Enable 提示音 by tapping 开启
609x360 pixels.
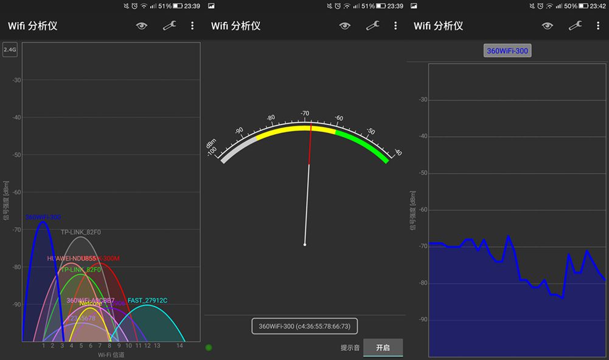click(x=383, y=347)
